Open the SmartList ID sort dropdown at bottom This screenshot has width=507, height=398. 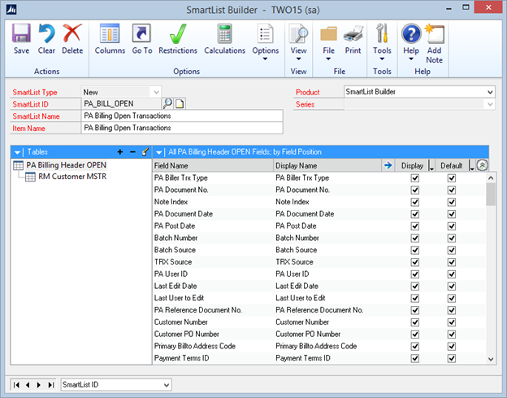pos(167,385)
